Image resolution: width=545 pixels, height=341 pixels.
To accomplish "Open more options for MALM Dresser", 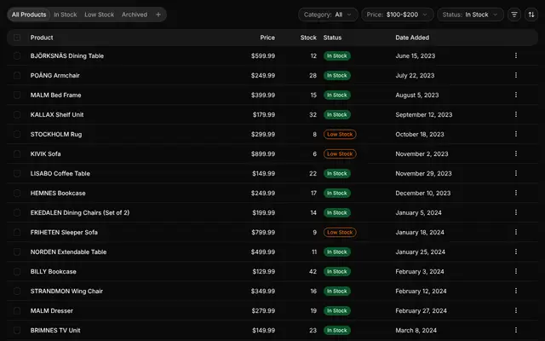I will tap(516, 310).
